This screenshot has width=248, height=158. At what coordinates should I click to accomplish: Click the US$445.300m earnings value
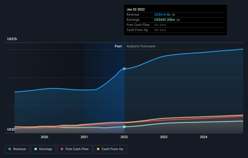[x=165, y=20]
